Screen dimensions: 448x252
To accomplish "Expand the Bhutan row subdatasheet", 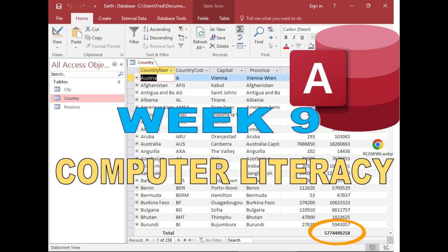I will tap(137, 217).
